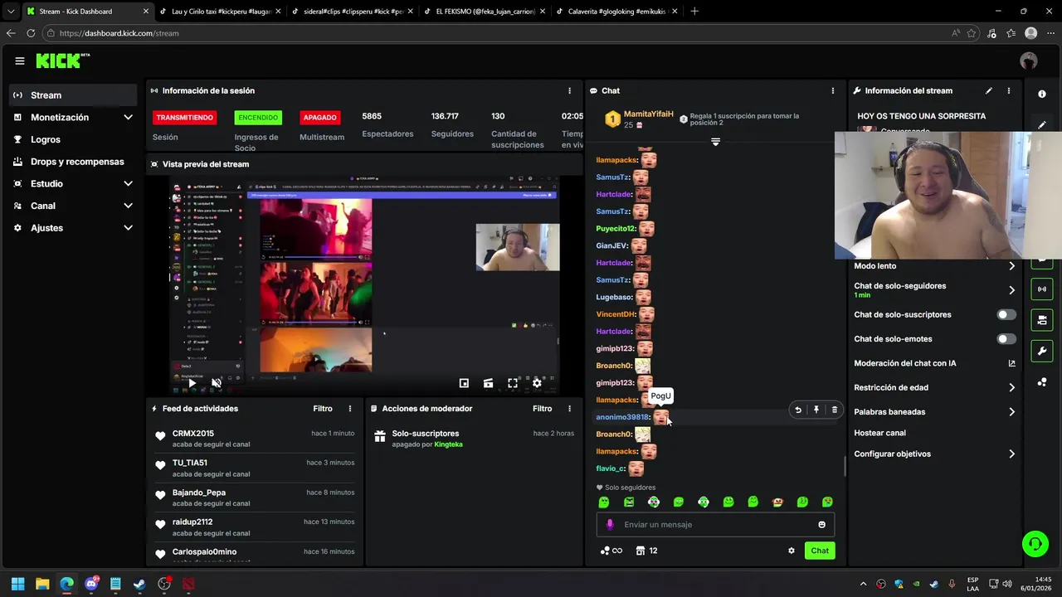
Task: Open options menu for Feed de actividades
Action: pyautogui.click(x=350, y=409)
